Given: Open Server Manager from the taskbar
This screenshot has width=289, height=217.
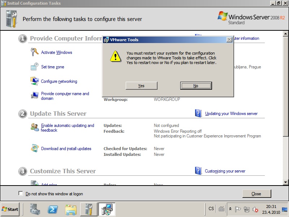Looking at the screenshot, I should [x=35, y=209].
